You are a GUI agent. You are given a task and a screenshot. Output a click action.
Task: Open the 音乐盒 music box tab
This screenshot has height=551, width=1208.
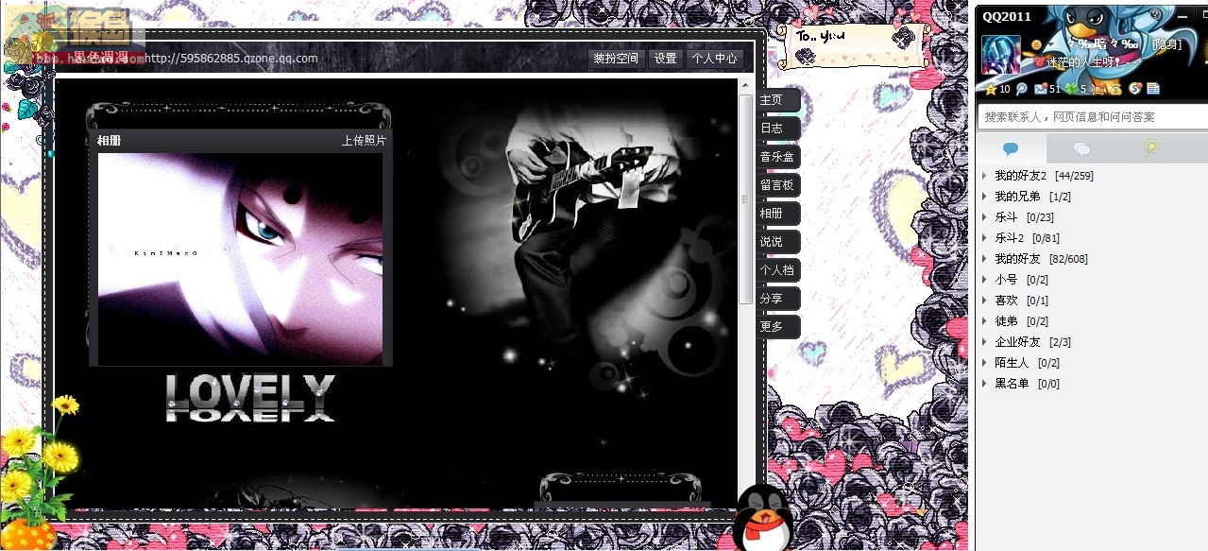tap(778, 157)
